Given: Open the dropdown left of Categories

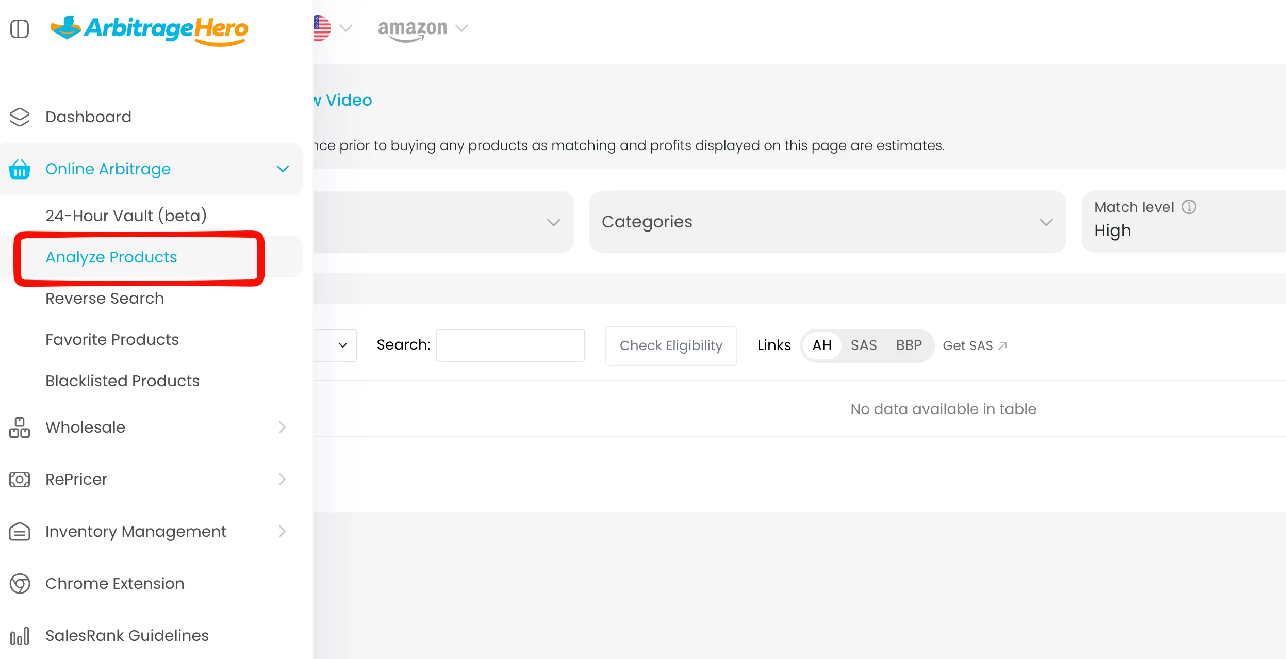Looking at the screenshot, I should (443, 222).
